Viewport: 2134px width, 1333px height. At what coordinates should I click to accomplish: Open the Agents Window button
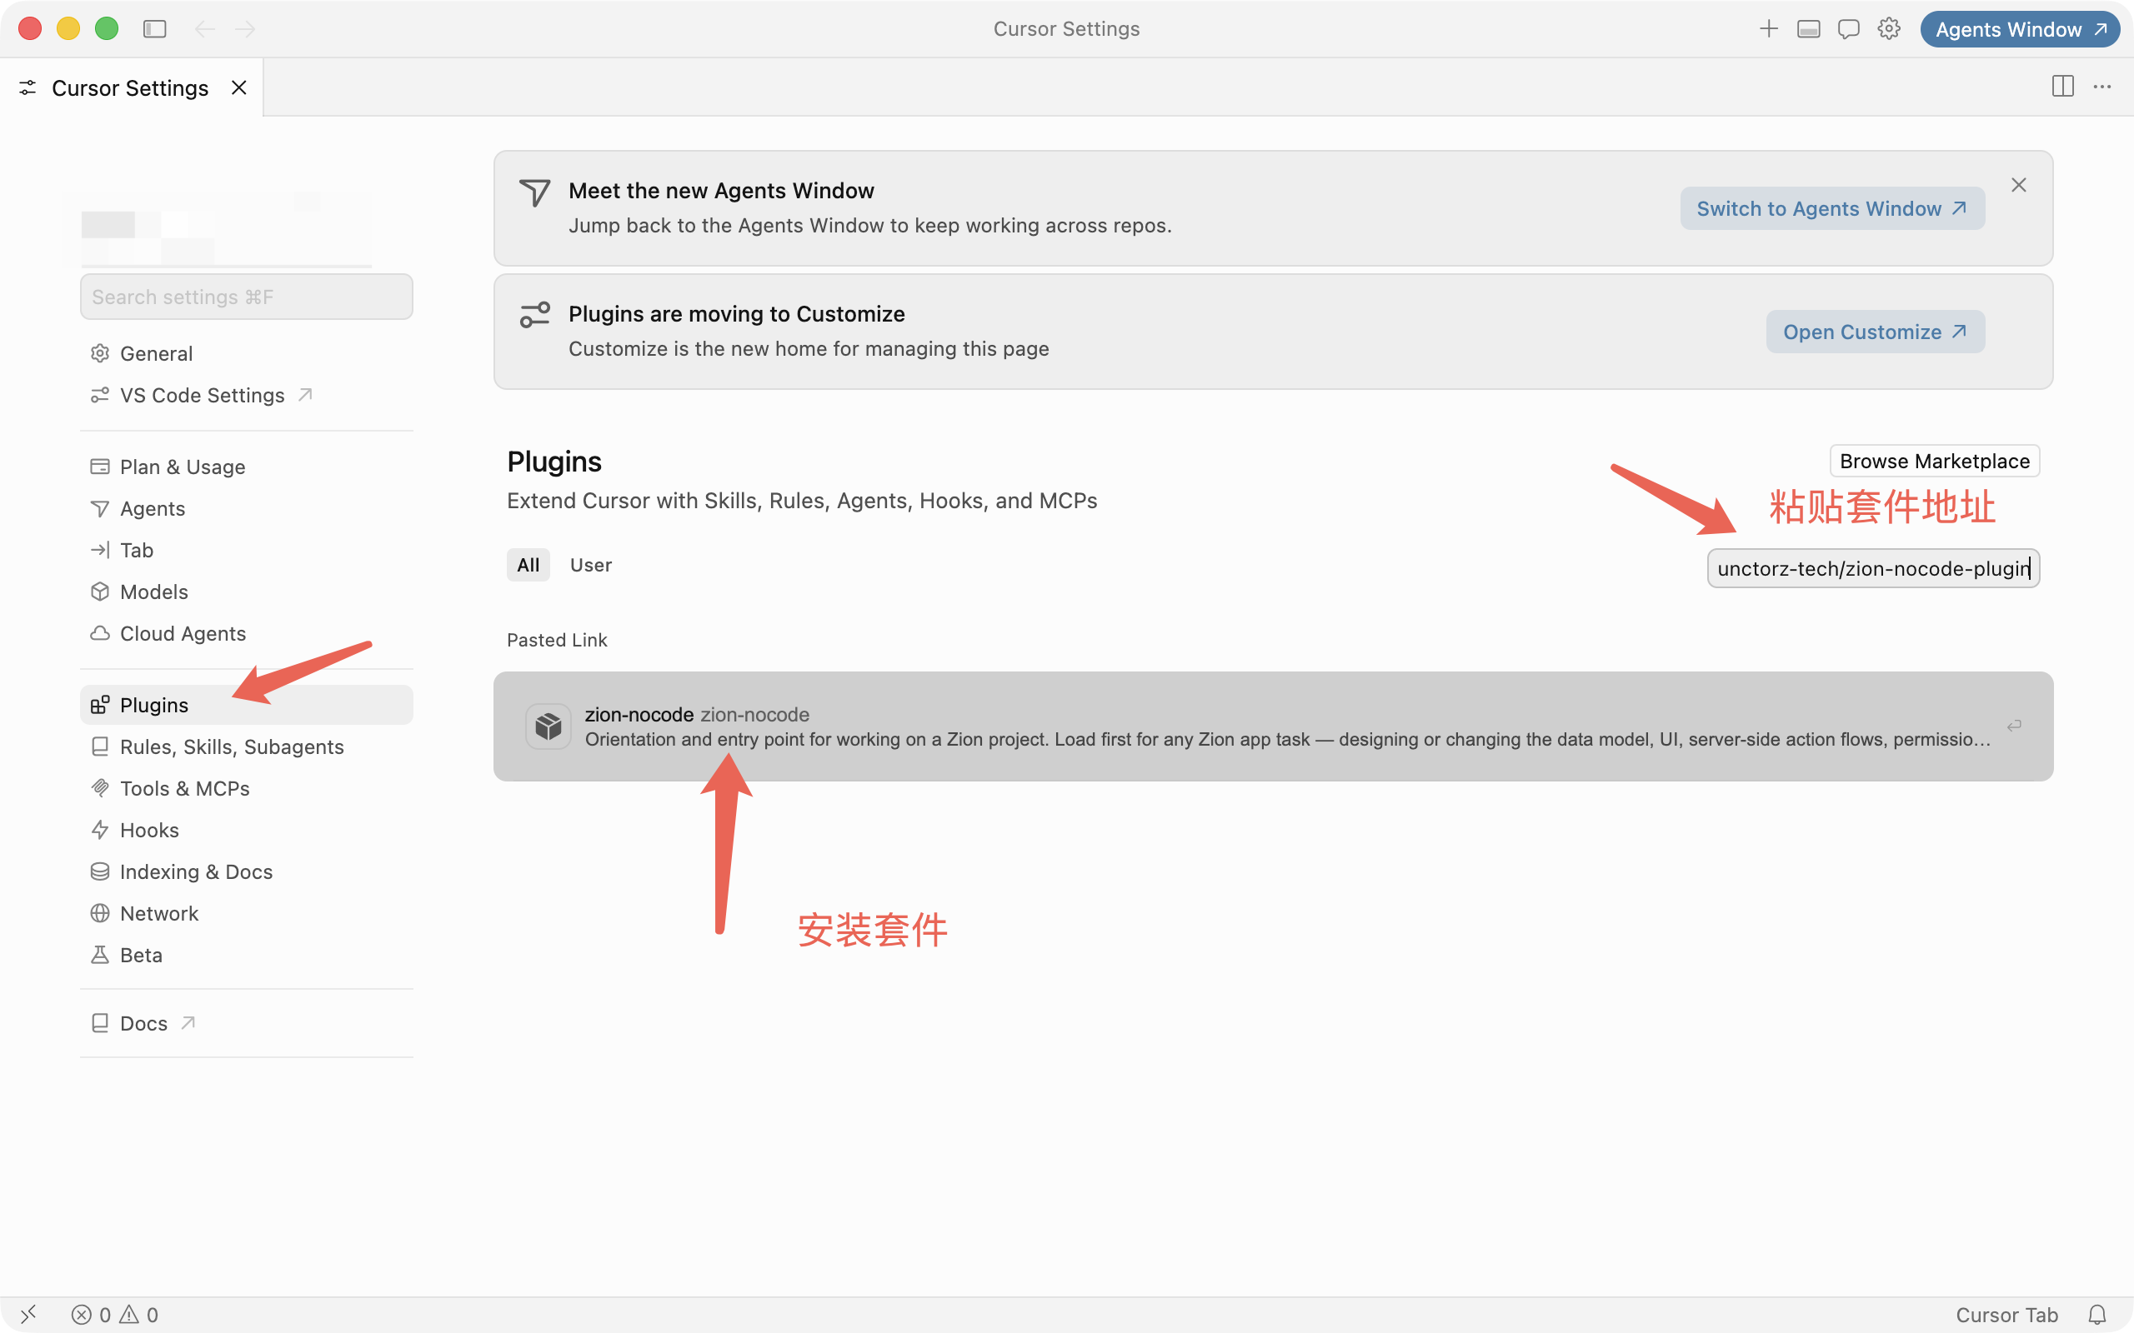coord(2021,29)
